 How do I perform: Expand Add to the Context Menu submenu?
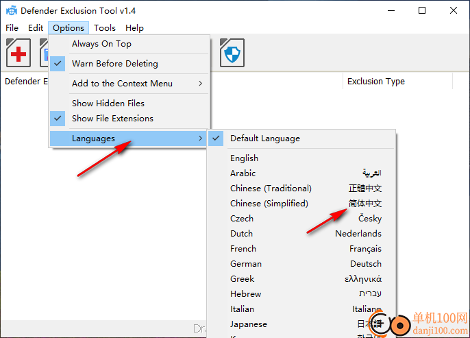[x=129, y=84]
